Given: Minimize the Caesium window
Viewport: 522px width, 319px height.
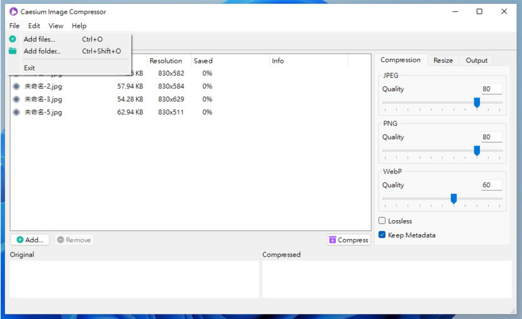Looking at the screenshot, I should [455, 12].
